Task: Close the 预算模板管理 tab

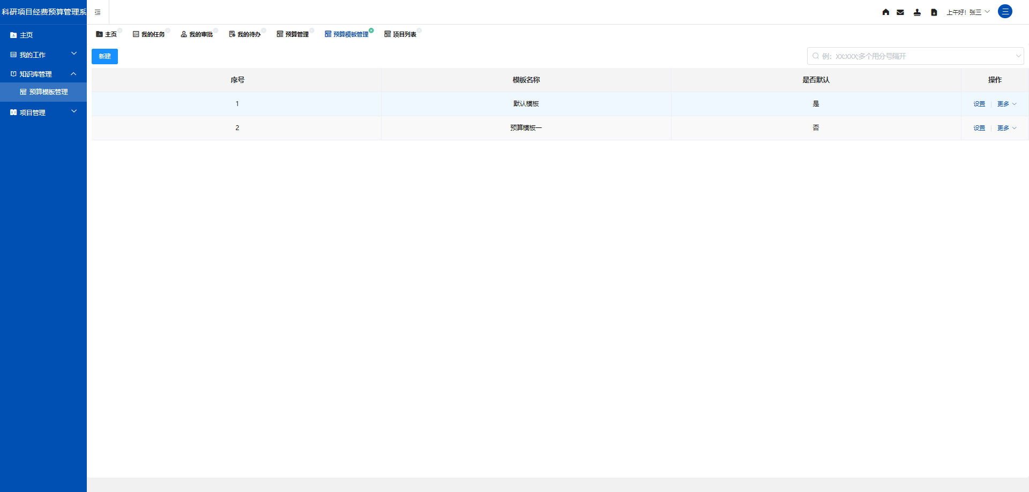Action: [371, 31]
